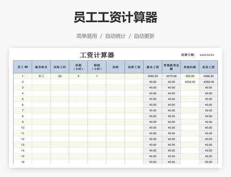The width and height of the screenshot is (231, 177).
Task: Select the employee name cell 张三
Action: [x=41, y=76]
